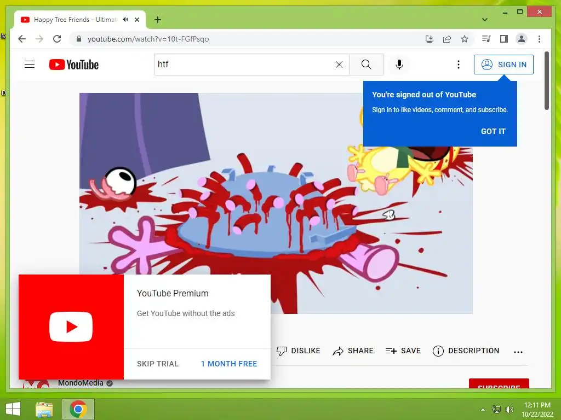Clear the search box with X

click(339, 65)
